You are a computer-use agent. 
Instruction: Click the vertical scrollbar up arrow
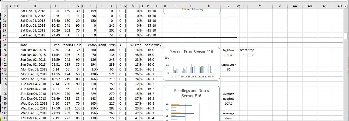pyautogui.click(x=346, y=6)
